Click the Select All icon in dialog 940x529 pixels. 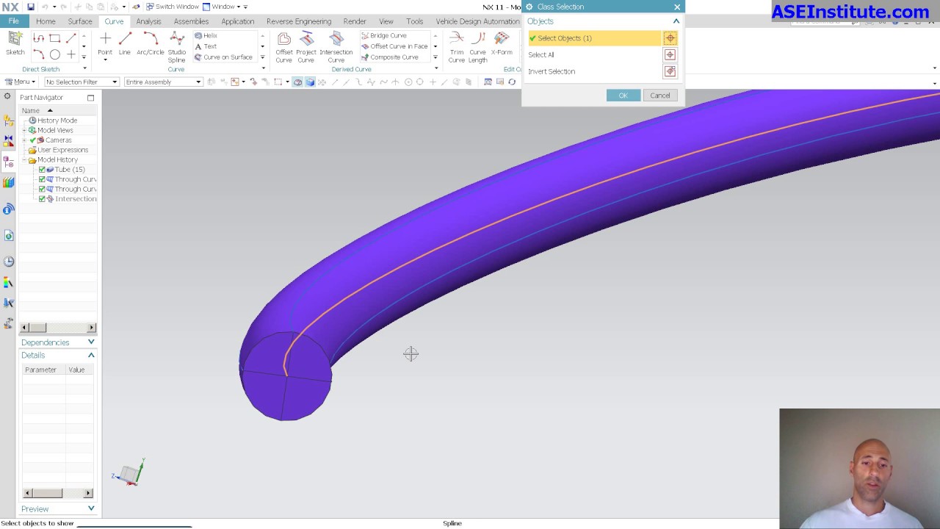pos(670,54)
